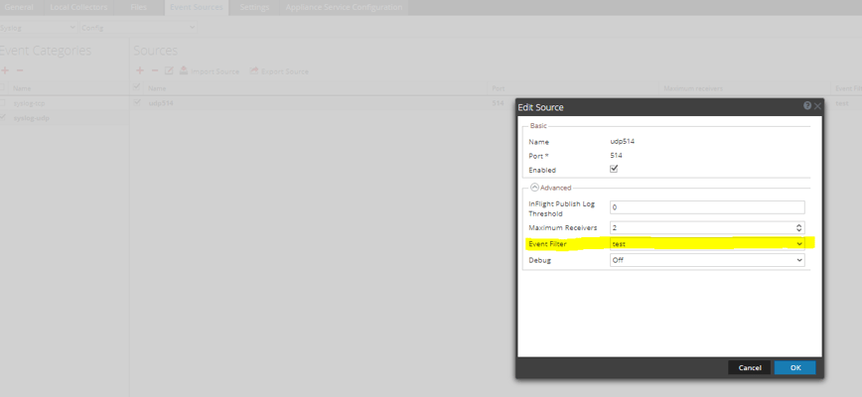Click the Import Source icon
This screenshot has height=397, width=862.
click(184, 70)
